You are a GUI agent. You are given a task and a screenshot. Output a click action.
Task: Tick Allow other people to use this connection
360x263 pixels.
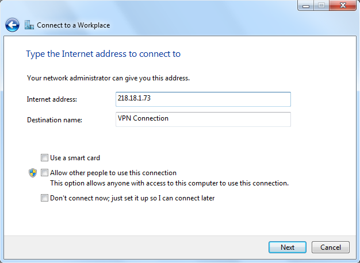click(x=44, y=173)
